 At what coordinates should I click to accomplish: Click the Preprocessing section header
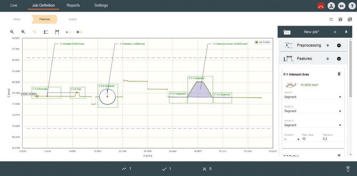click(x=313, y=45)
